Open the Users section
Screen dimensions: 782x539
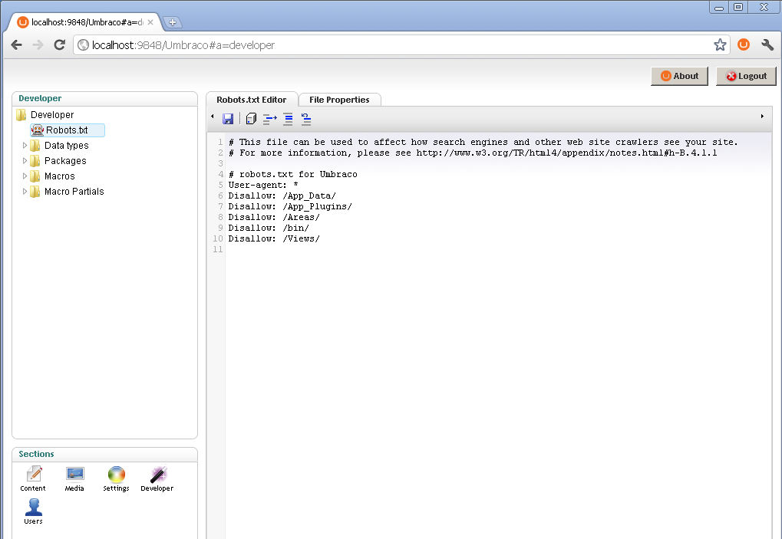click(x=34, y=511)
